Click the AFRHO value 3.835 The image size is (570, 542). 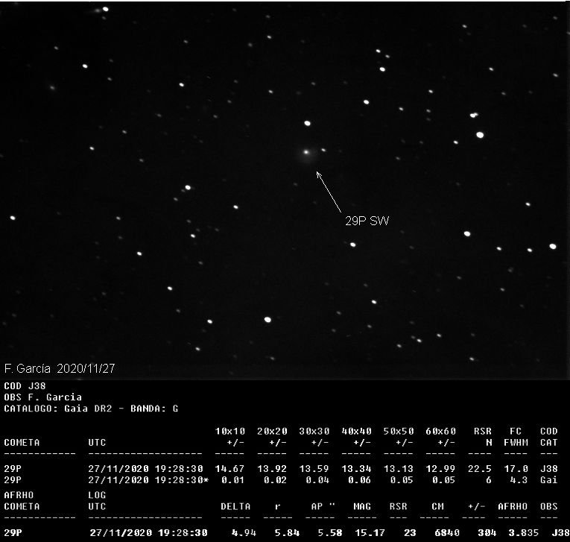point(524,532)
